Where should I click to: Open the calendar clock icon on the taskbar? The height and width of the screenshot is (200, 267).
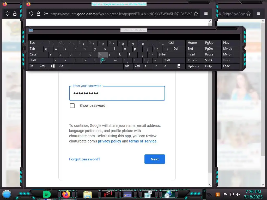click(148, 194)
